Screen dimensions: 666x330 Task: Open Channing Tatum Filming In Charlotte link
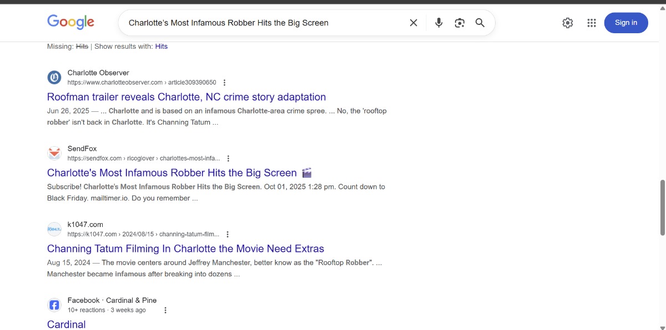pyautogui.click(x=185, y=249)
